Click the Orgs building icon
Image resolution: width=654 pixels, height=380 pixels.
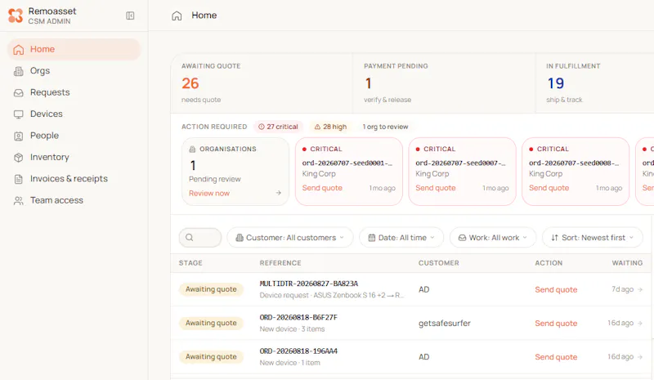18,71
